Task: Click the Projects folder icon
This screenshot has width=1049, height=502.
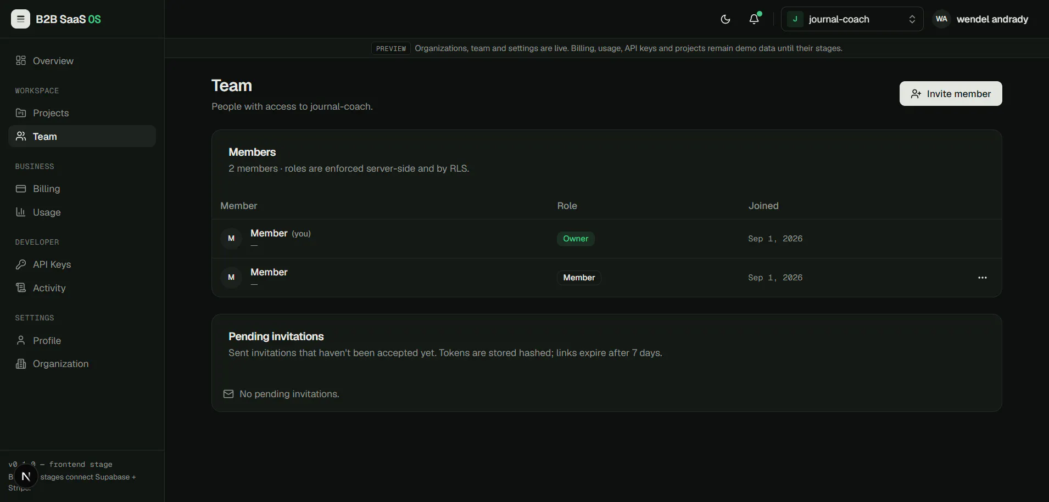Action: pos(21,112)
